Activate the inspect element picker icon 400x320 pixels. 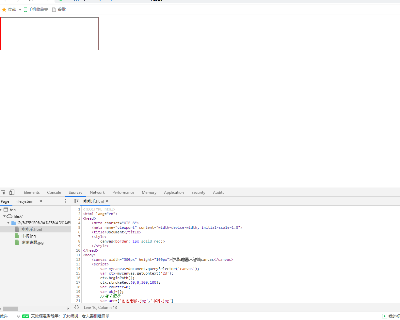click(3, 193)
